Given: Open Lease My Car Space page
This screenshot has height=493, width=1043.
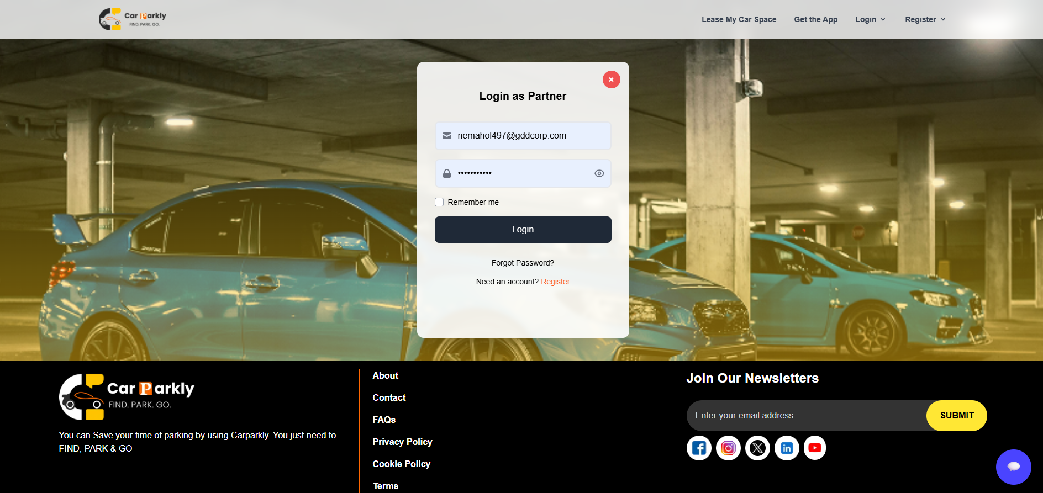Looking at the screenshot, I should click(x=739, y=19).
